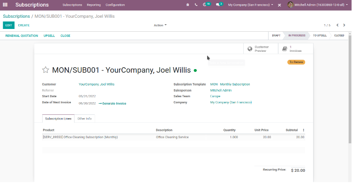
Task: Open the apps grid menu icon
Action: pyautogui.click(x=5, y=5)
